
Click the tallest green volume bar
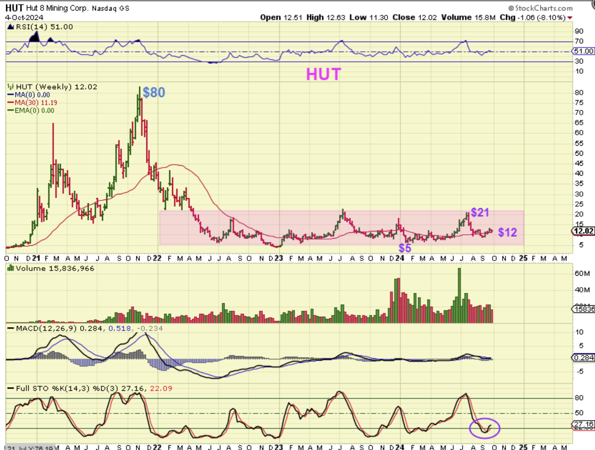click(x=460, y=295)
